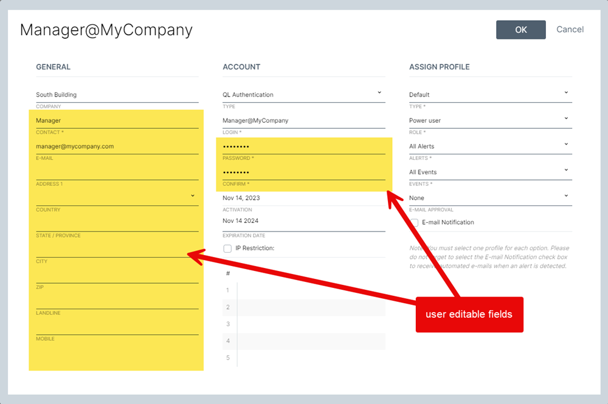Edit the Contact field containing Manager
Image resolution: width=608 pixels, height=404 pixels.
tap(117, 121)
